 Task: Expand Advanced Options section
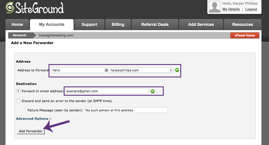click(x=33, y=119)
